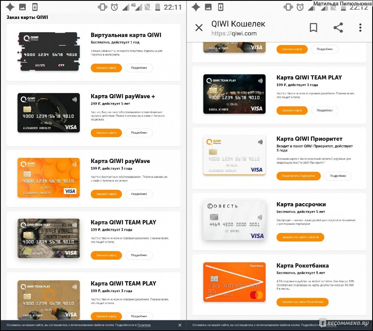Tap the bookmark icon in browser header
Image resolution: width=373 pixels, height=331 pixels.
(313, 28)
